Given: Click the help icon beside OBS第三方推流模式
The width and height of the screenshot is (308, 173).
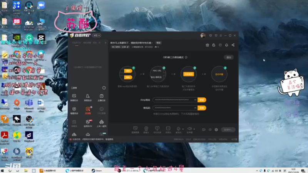Looking at the screenshot, I should [x=186, y=57].
